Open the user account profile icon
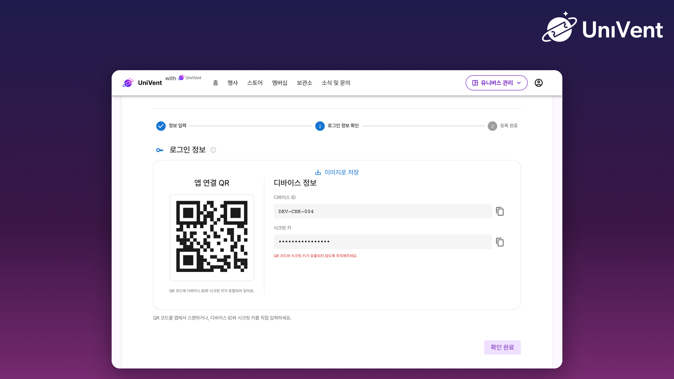 click(x=538, y=83)
